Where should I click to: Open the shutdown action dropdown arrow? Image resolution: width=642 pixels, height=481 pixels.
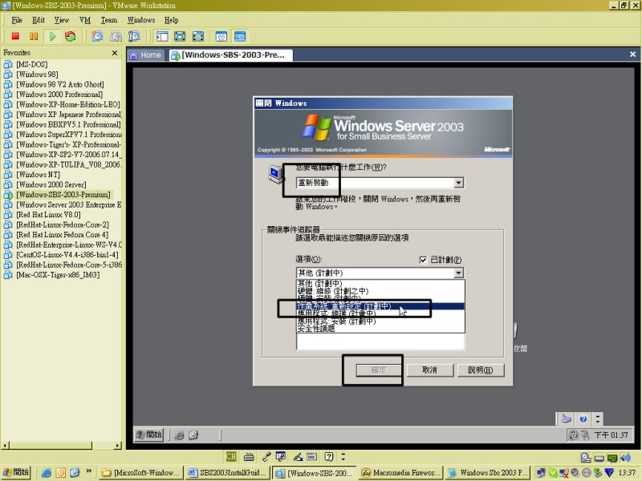click(459, 183)
